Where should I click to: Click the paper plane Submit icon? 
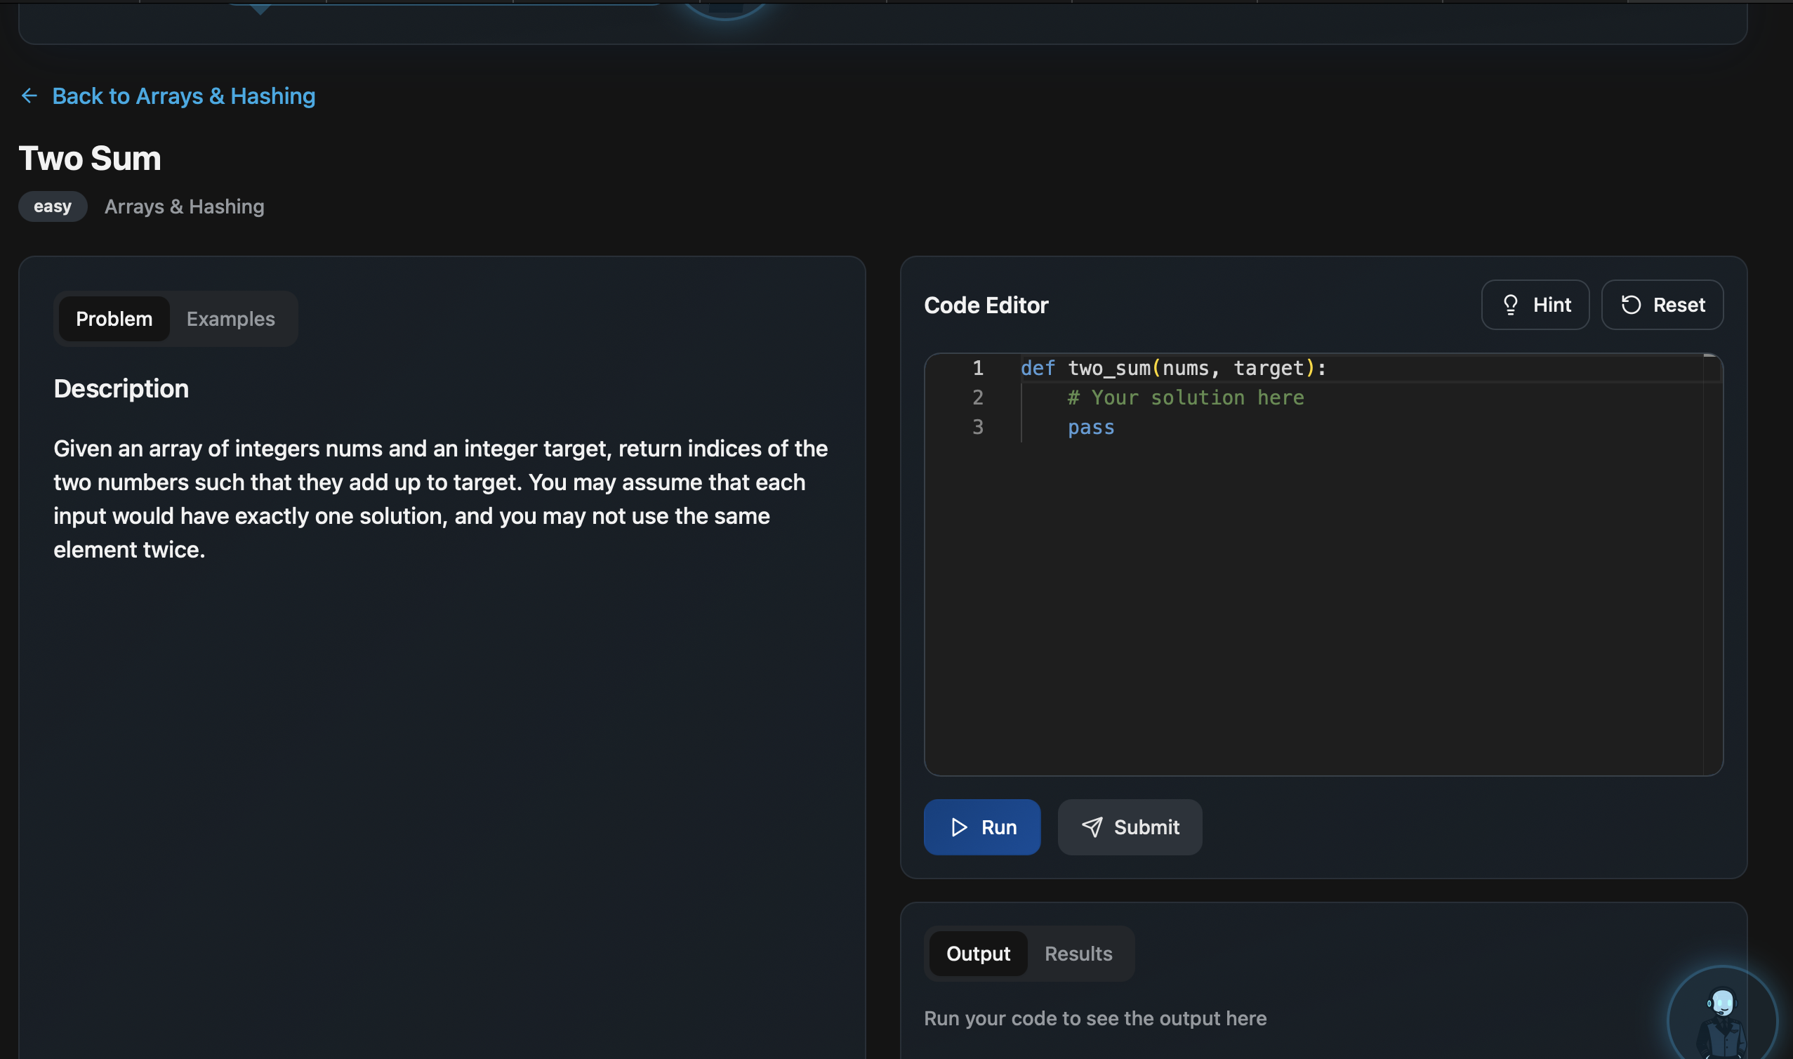click(1091, 827)
